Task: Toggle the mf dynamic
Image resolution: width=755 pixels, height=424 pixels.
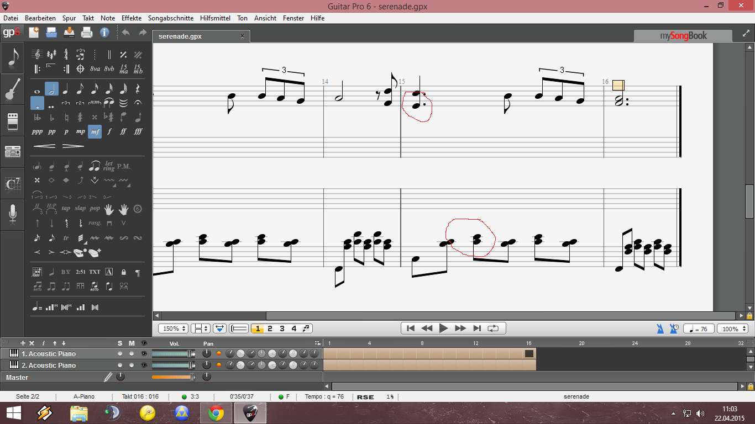Action: pyautogui.click(x=95, y=131)
